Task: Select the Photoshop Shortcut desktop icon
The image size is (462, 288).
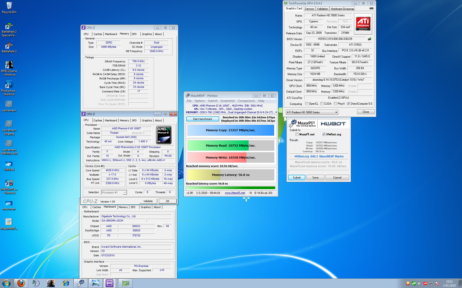Action: point(9,88)
